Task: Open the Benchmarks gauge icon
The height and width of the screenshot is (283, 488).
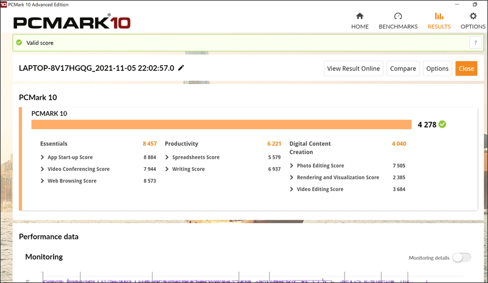Action: coord(398,16)
